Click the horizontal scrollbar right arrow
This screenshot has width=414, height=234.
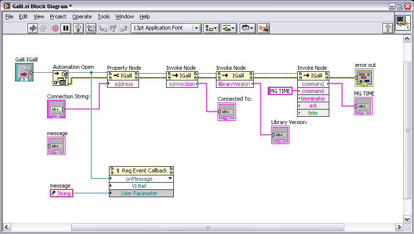pyautogui.click(x=399, y=227)
